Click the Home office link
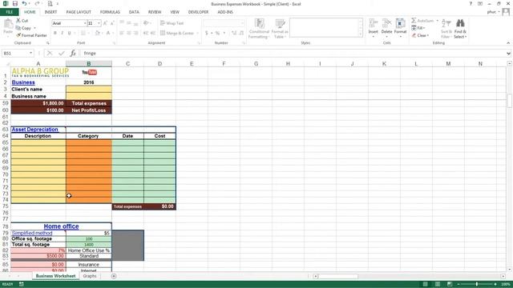Image resolution: width=513 pixels, height=288 pixels. click(61, 226)
